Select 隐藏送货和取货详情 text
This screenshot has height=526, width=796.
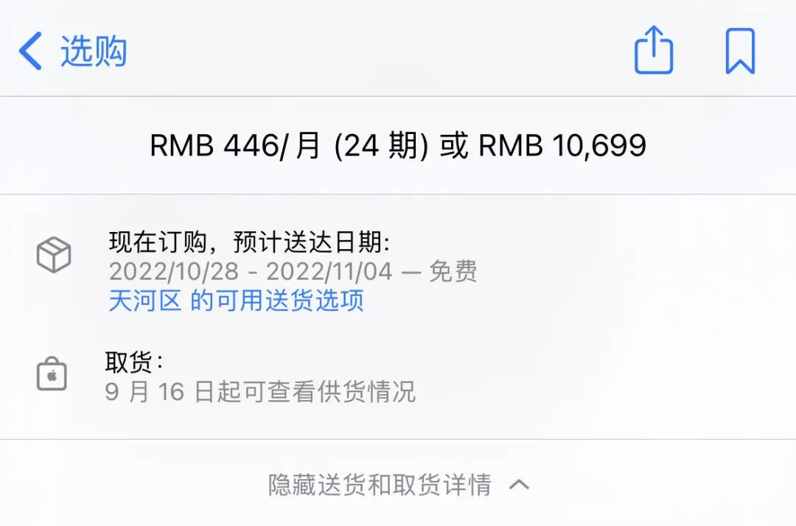pyautogui.click(x=380, y=485)
